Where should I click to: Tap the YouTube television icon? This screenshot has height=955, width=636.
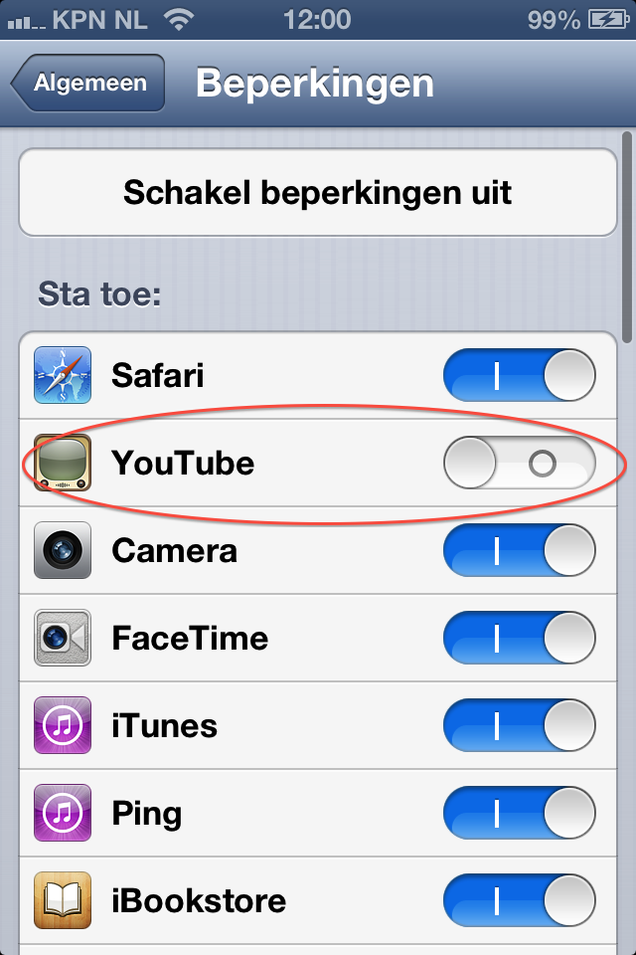click(x=63, y=463)
